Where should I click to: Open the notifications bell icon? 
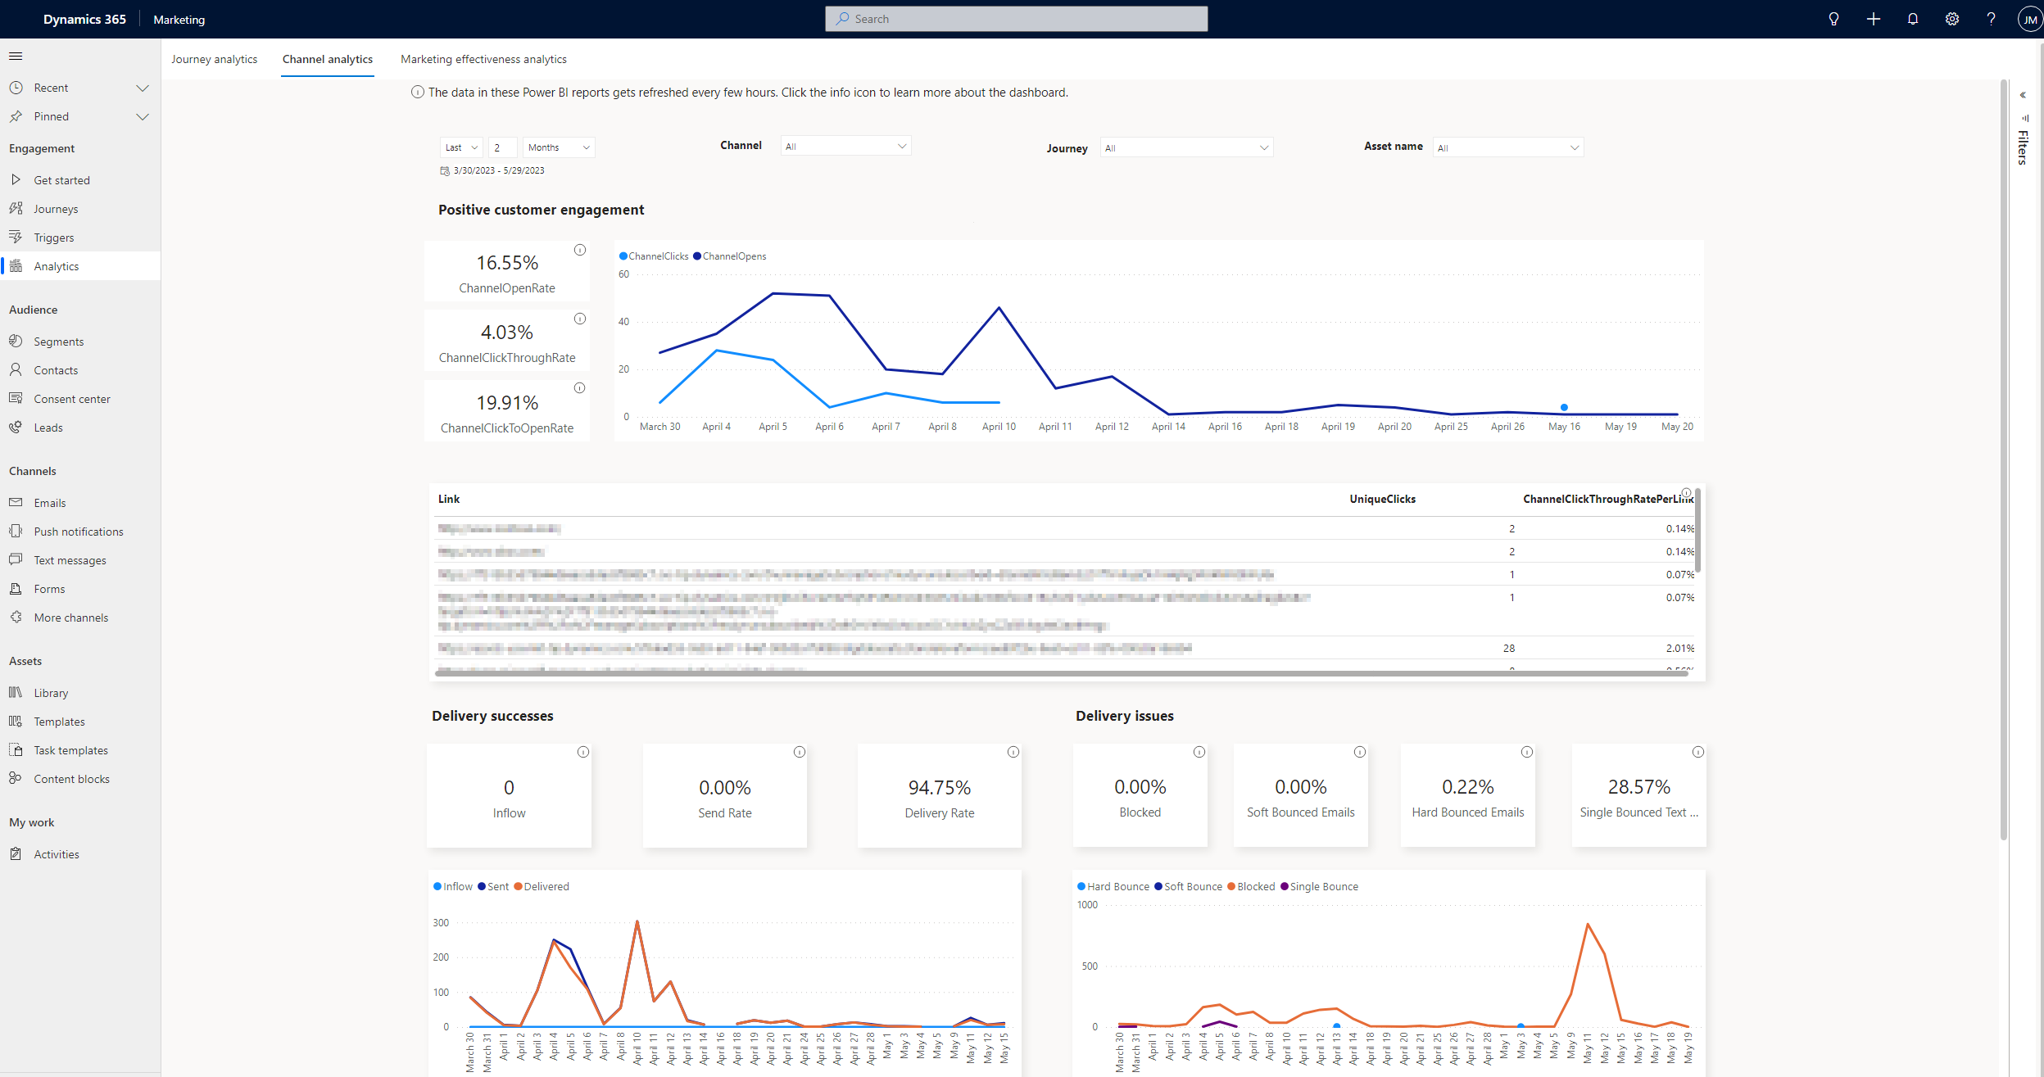(x=1913, y=19)
